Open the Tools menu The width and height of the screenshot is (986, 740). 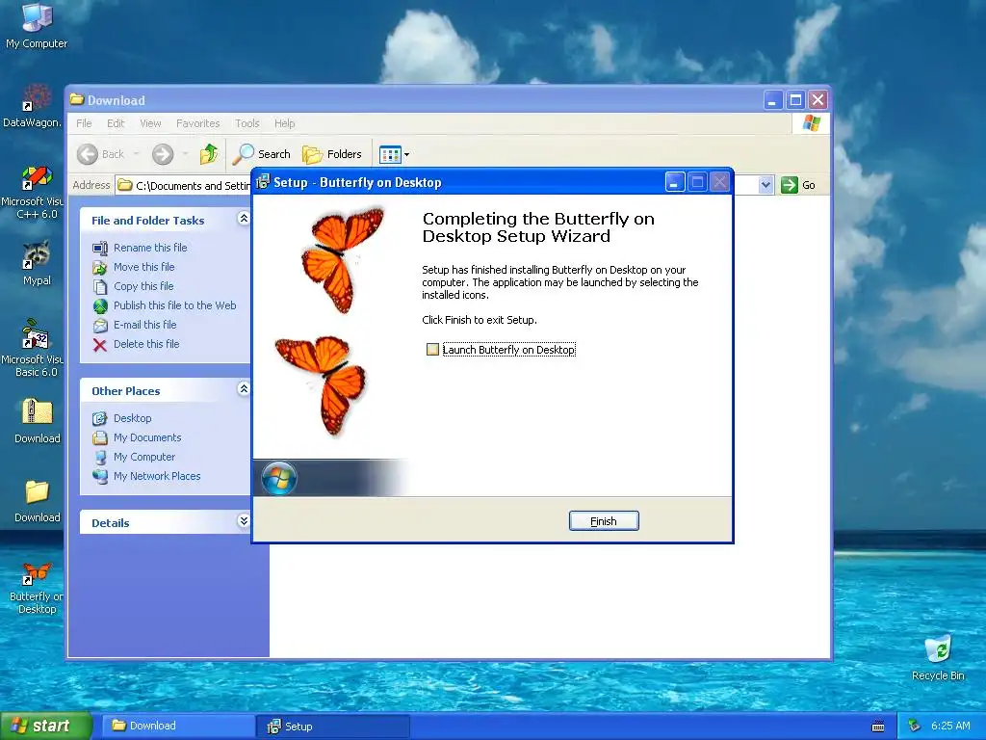coord(247,123)
